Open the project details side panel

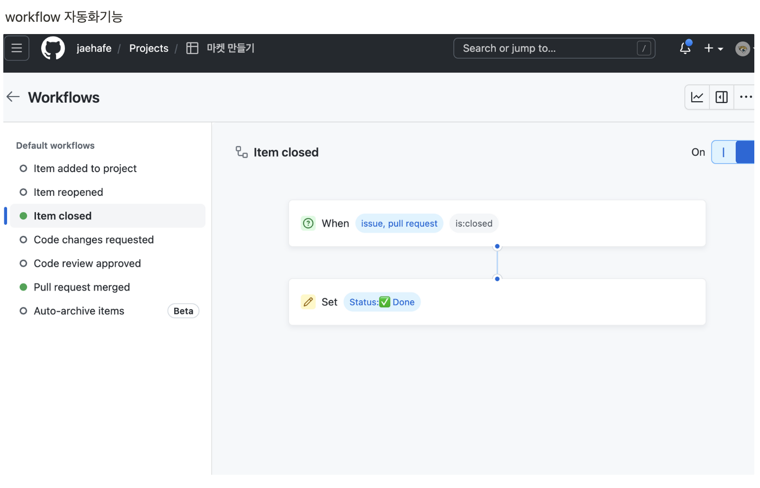tap(721, 97)
